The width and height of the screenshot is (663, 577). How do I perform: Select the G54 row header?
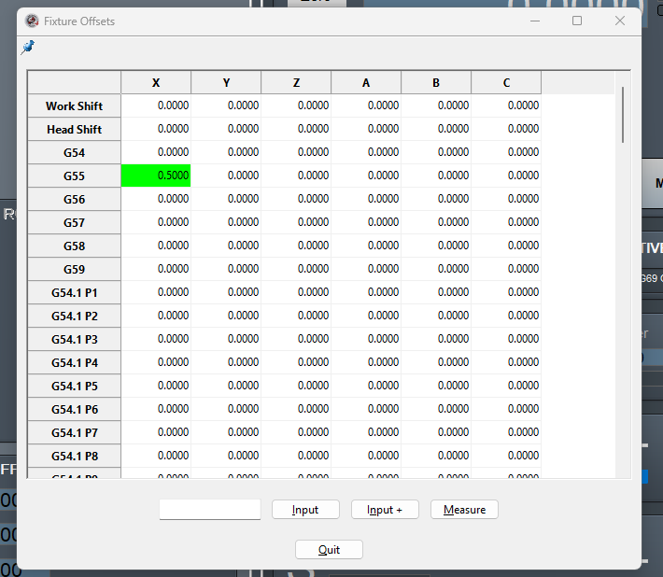75,152
